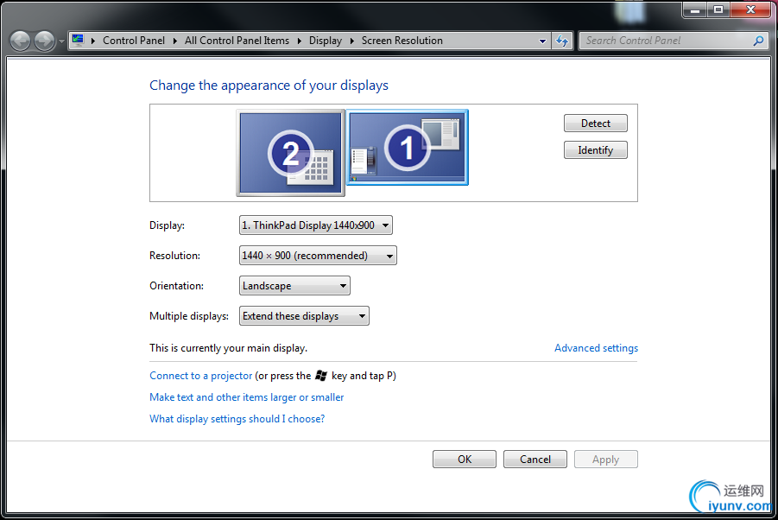Click the Apply button
The image size is (778, 520).
click(x=606, y=459)
